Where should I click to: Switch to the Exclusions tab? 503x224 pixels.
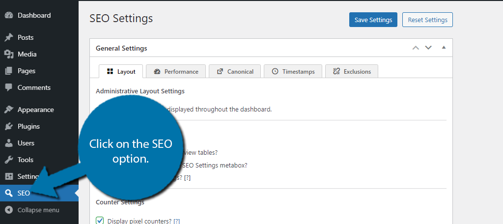352,71
